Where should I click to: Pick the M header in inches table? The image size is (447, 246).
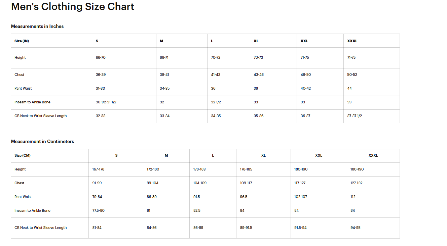[x=161, y=41]
